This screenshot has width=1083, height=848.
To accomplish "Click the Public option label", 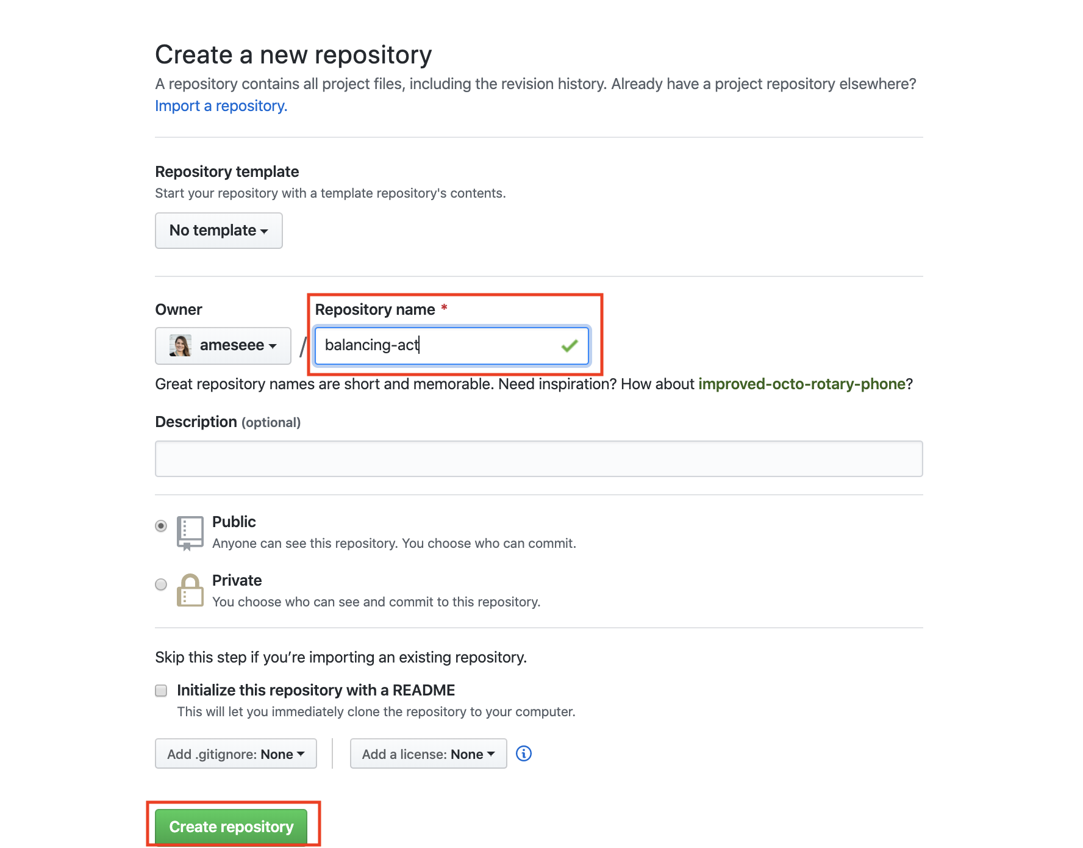I will coord(234,522).
